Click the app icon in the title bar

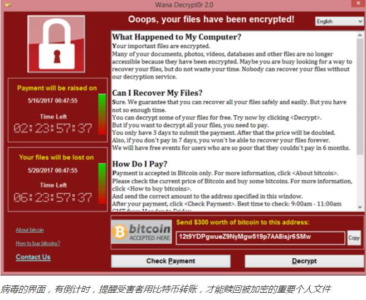coord(8,4)
